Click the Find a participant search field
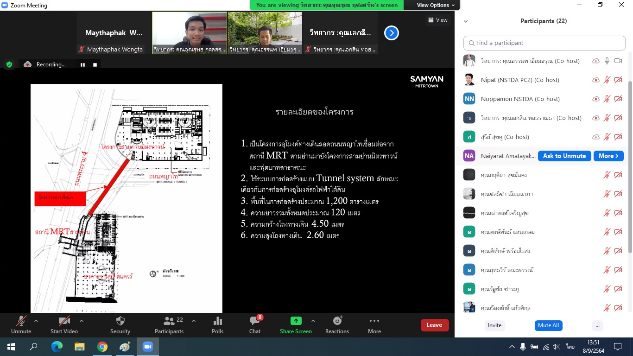 pyautogui.click(x=544, y=43)
